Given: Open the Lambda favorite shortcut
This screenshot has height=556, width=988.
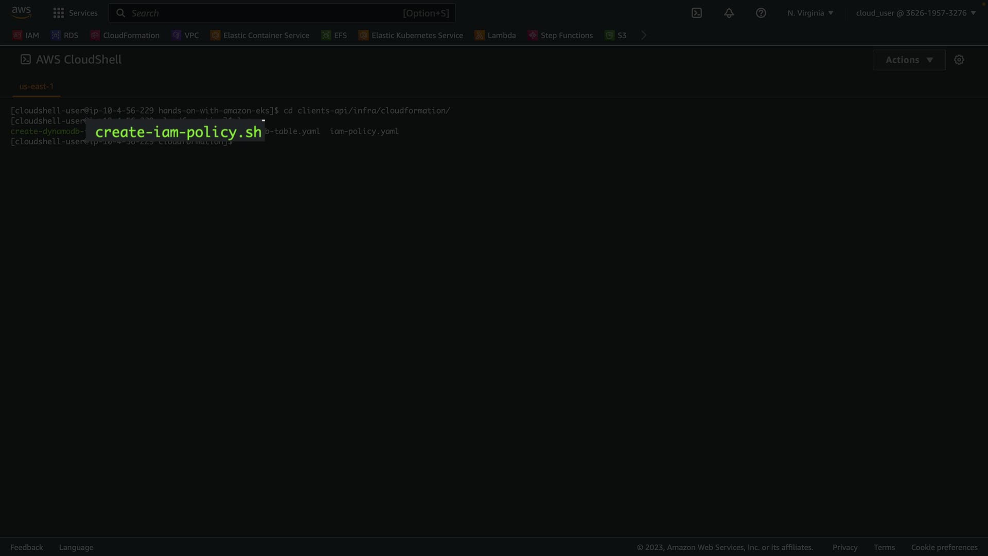Looking at the screenshot, I should [x=495, y=35].
